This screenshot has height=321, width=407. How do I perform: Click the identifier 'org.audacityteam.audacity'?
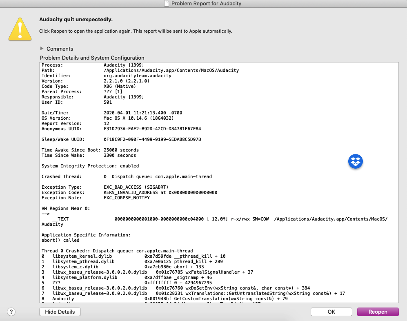click(138, 76)
